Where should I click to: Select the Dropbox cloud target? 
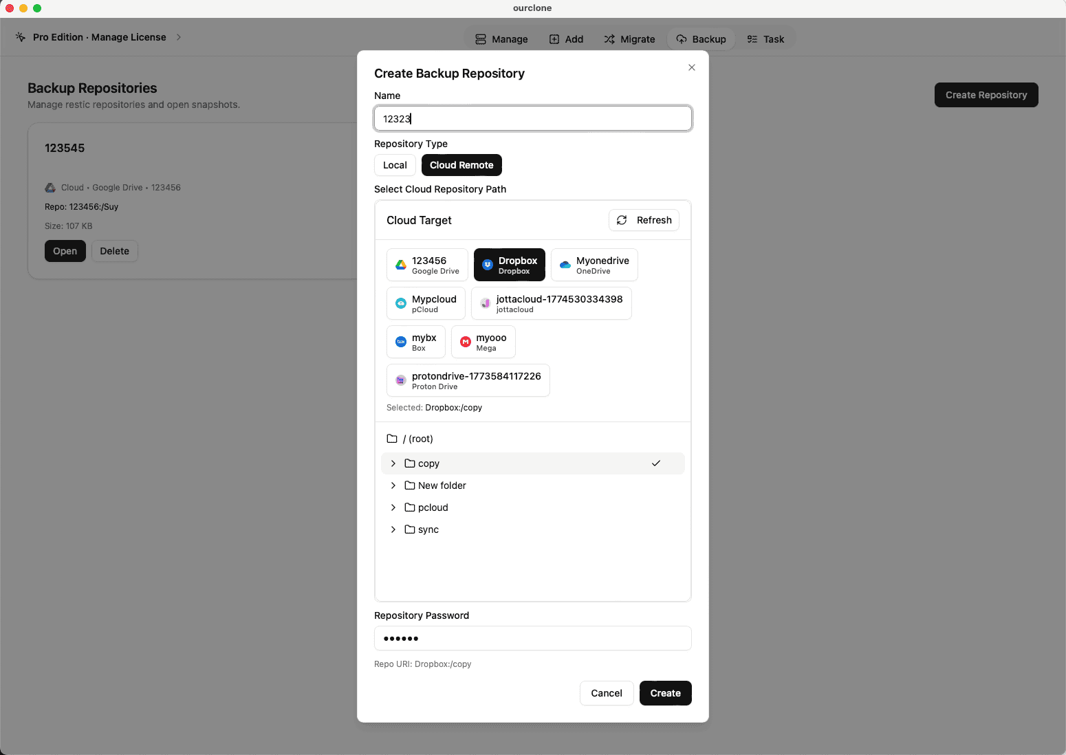(x=509, y=265)
